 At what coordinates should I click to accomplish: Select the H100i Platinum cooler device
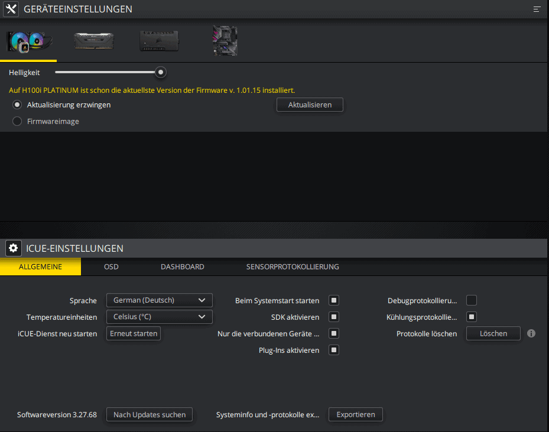point(30,41)
